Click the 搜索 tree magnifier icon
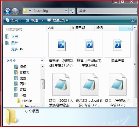This screenshot has height=127, width=139. 16,78
